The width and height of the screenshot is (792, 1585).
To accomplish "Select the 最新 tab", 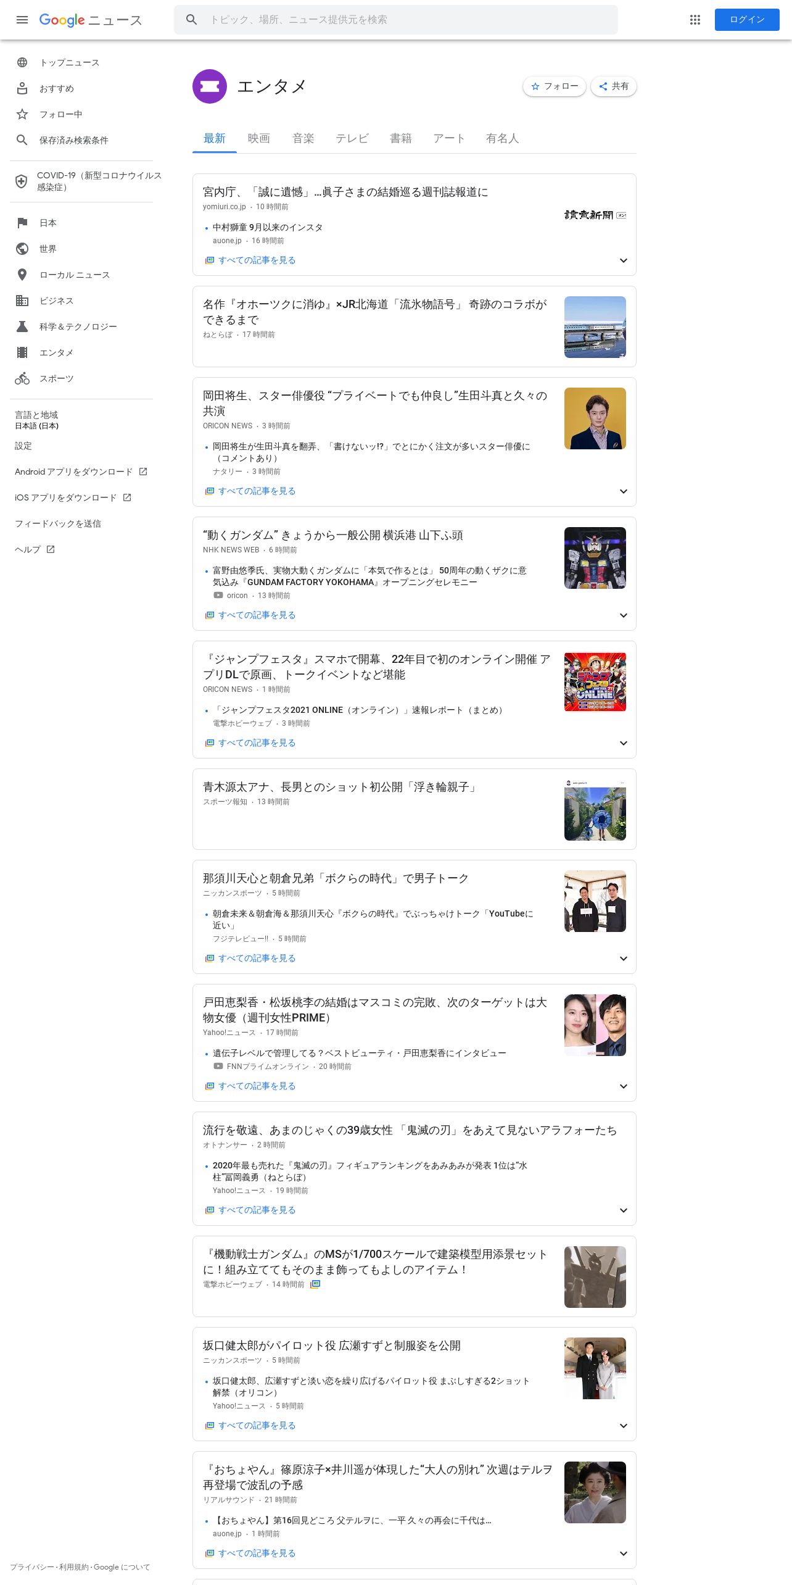I will click(215, 138).
